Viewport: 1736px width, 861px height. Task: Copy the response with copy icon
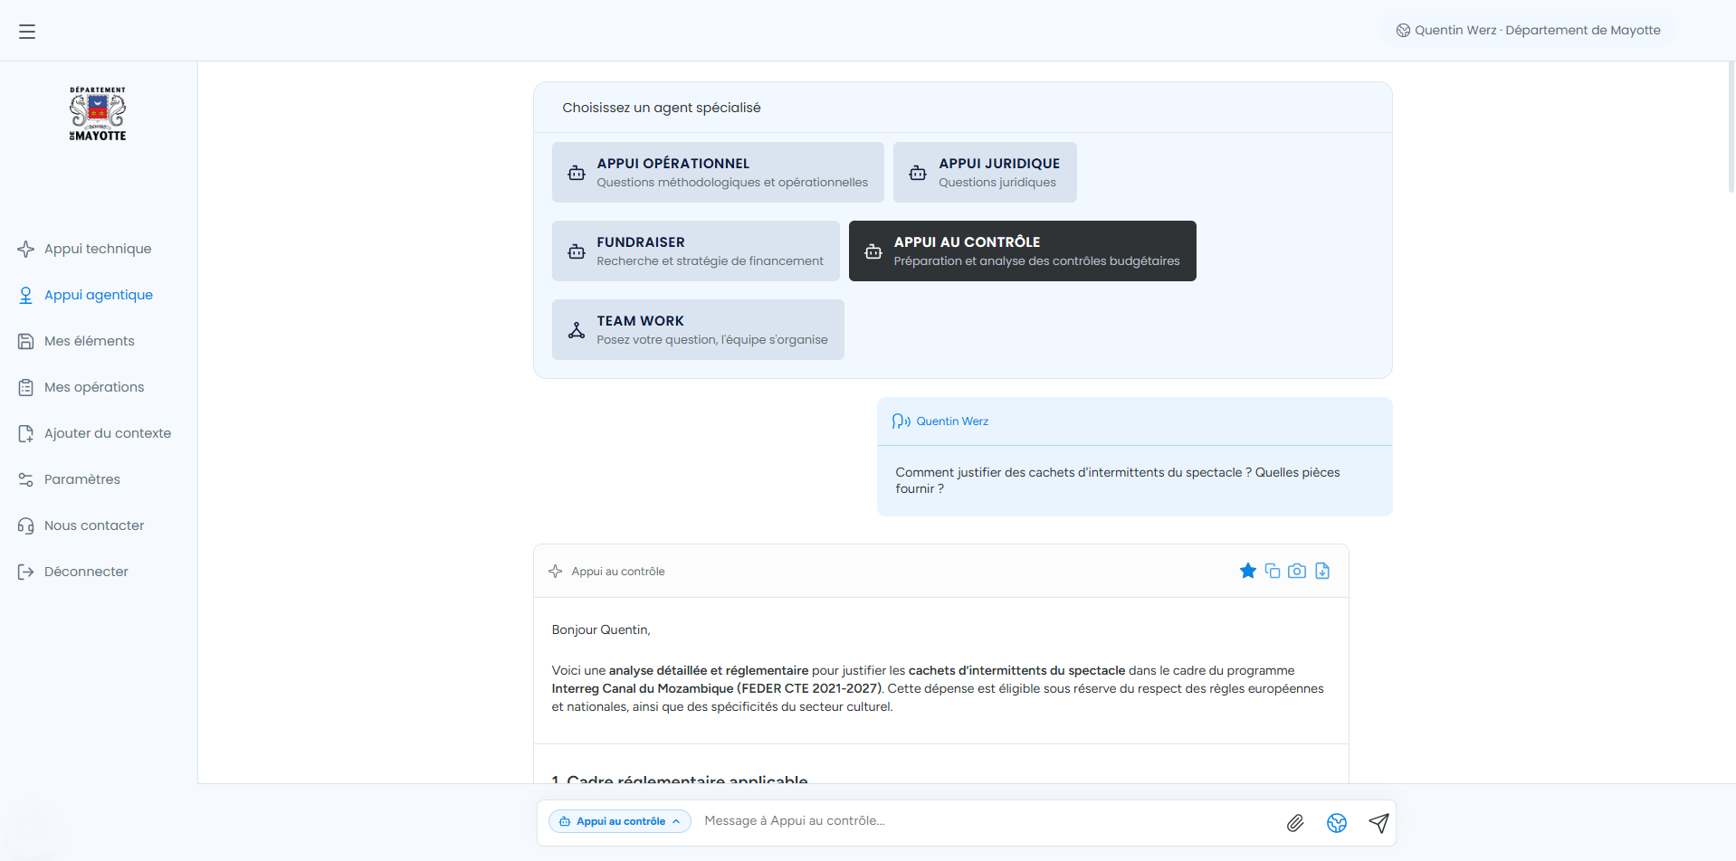(x=1272, y=571)
